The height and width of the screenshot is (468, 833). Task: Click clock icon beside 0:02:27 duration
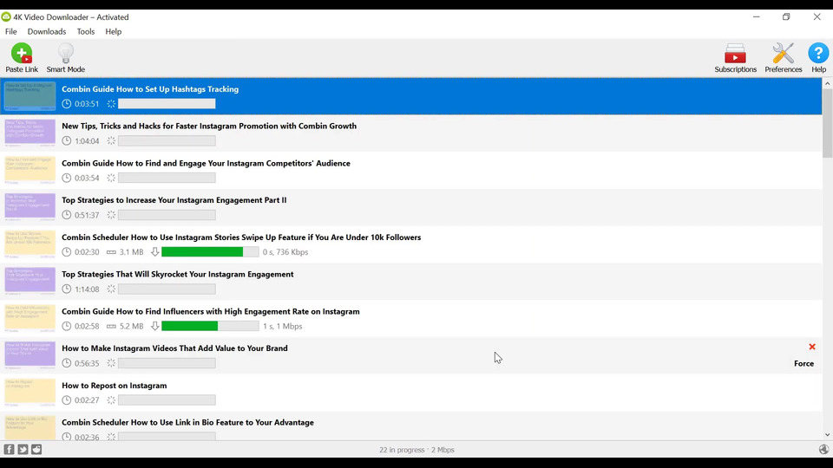[67, 400]
